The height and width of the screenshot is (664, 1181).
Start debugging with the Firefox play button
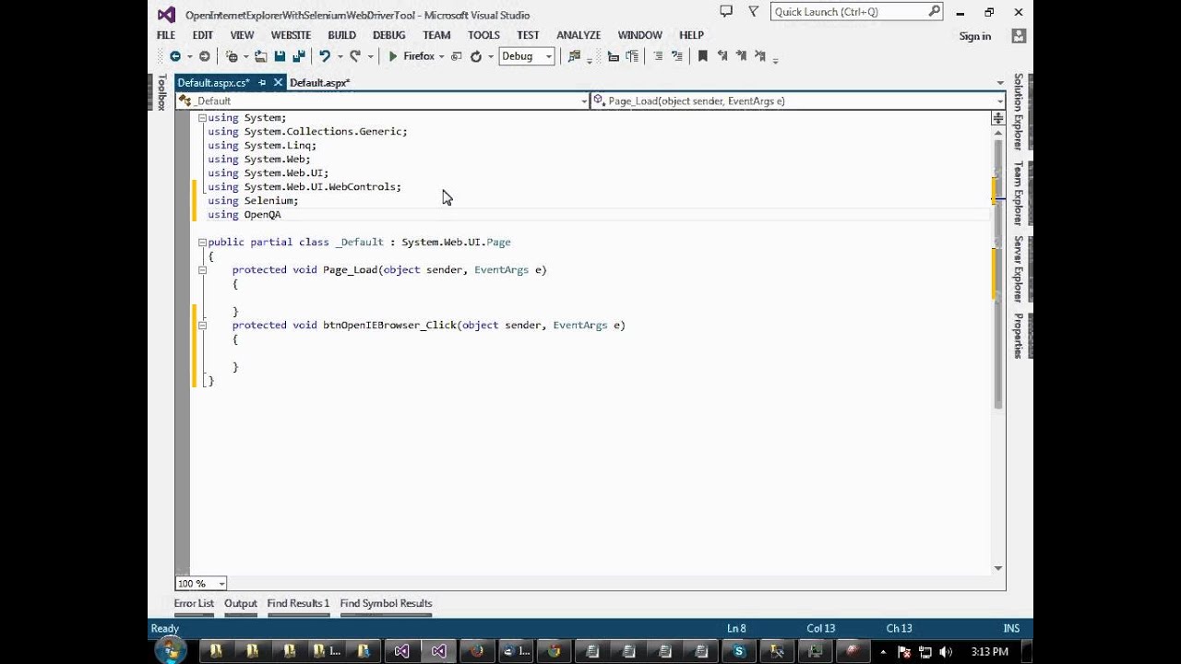[411, 56]
